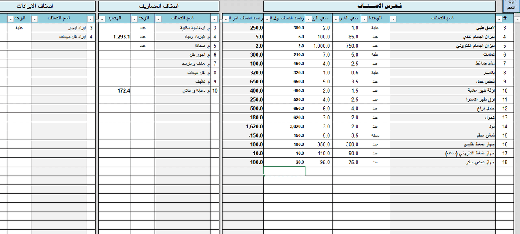Image resolution: width=520 pixels, height=234 pixels.
Task: Expand the رصيد الصنف اول filter dropdown
Action: 267,19
